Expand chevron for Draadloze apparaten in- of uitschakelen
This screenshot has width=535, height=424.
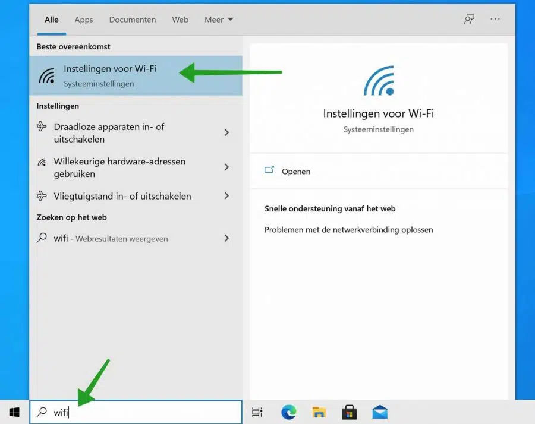226,132
